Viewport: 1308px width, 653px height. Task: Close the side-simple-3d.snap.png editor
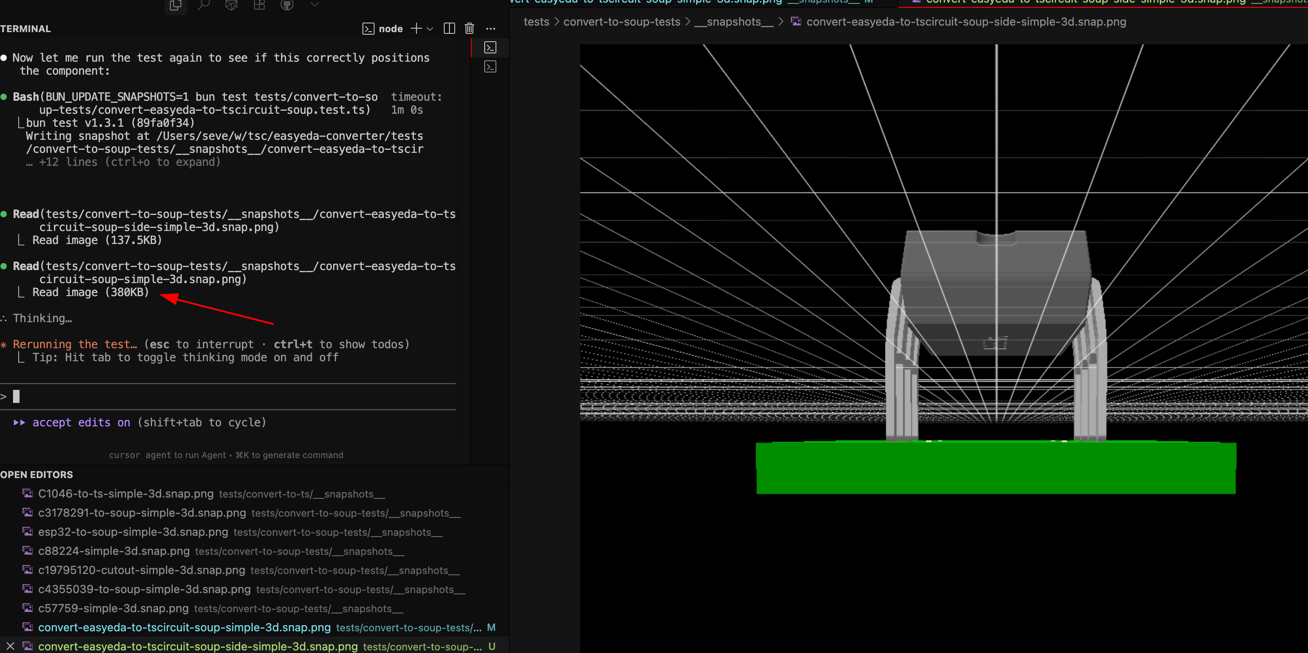tap(10, 646)
